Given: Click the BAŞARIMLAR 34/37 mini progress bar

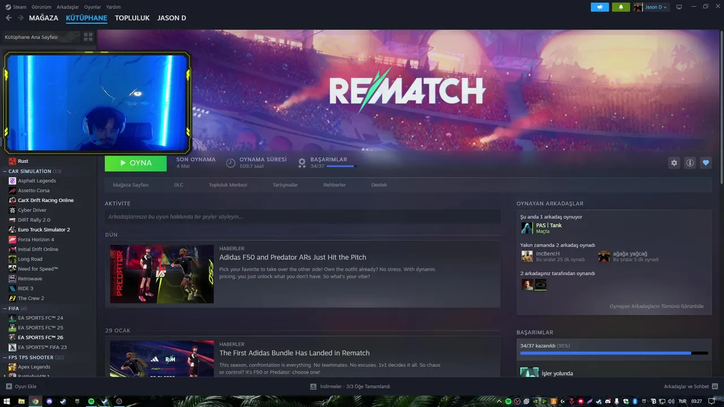Looking at the screenshot, I should pos(341,166).
